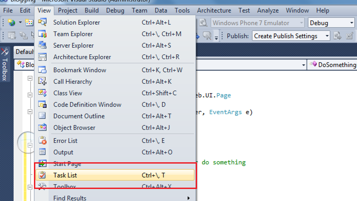This screenshot has height=201, width=357.
Task: Open the Debug configuration dropdown
Action: pyautogui.click(x=332, y=23)
